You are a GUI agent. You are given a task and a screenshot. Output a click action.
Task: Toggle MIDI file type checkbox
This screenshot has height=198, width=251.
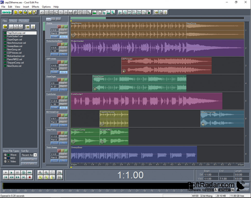pos(5,158)
